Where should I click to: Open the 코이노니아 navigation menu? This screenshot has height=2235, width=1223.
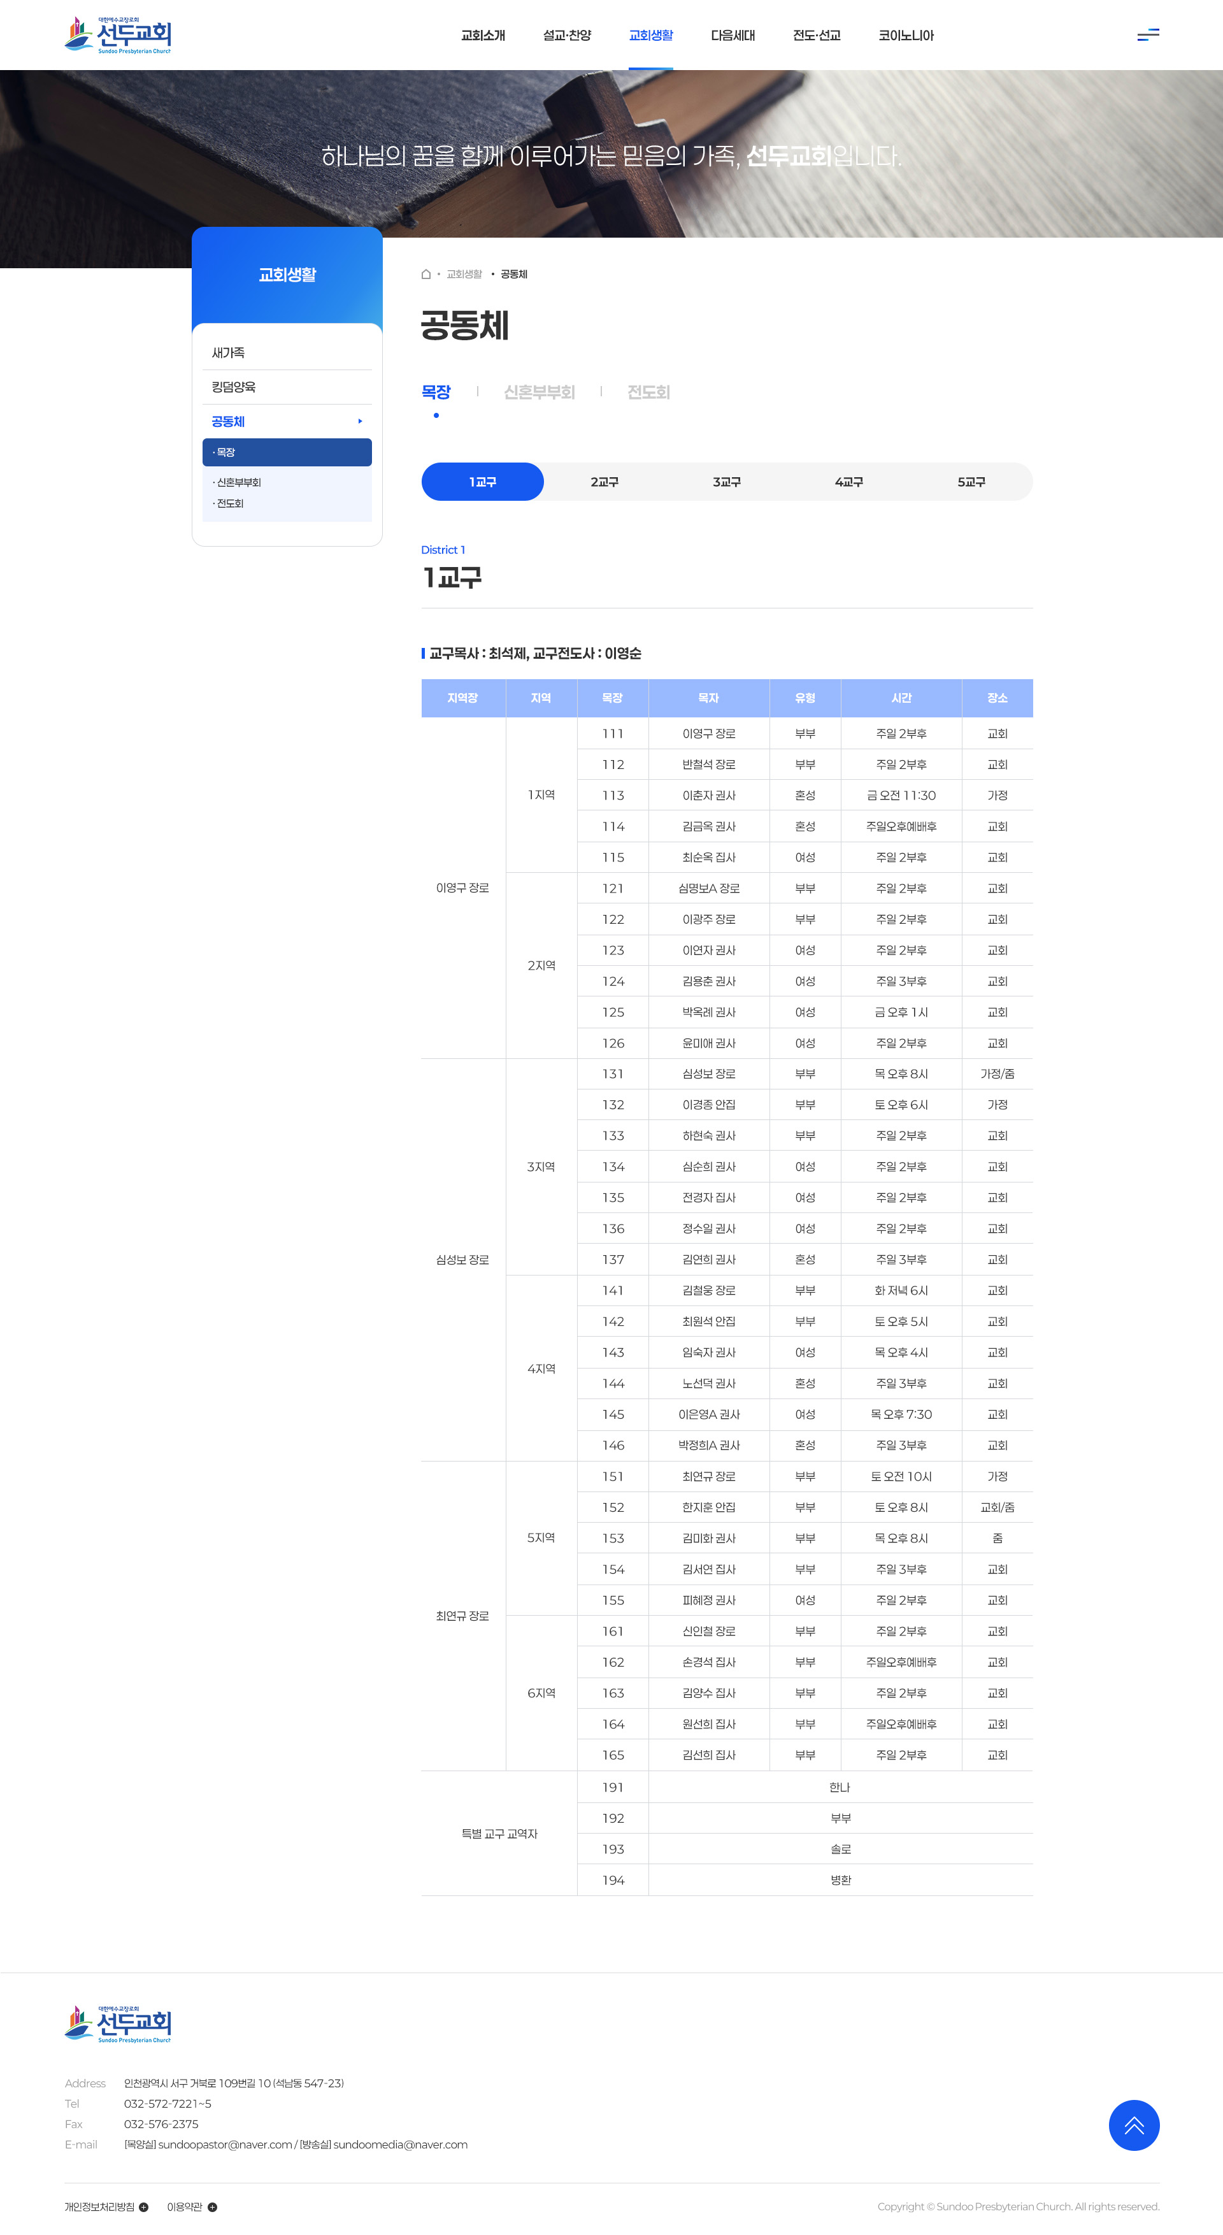pos(906,36)
